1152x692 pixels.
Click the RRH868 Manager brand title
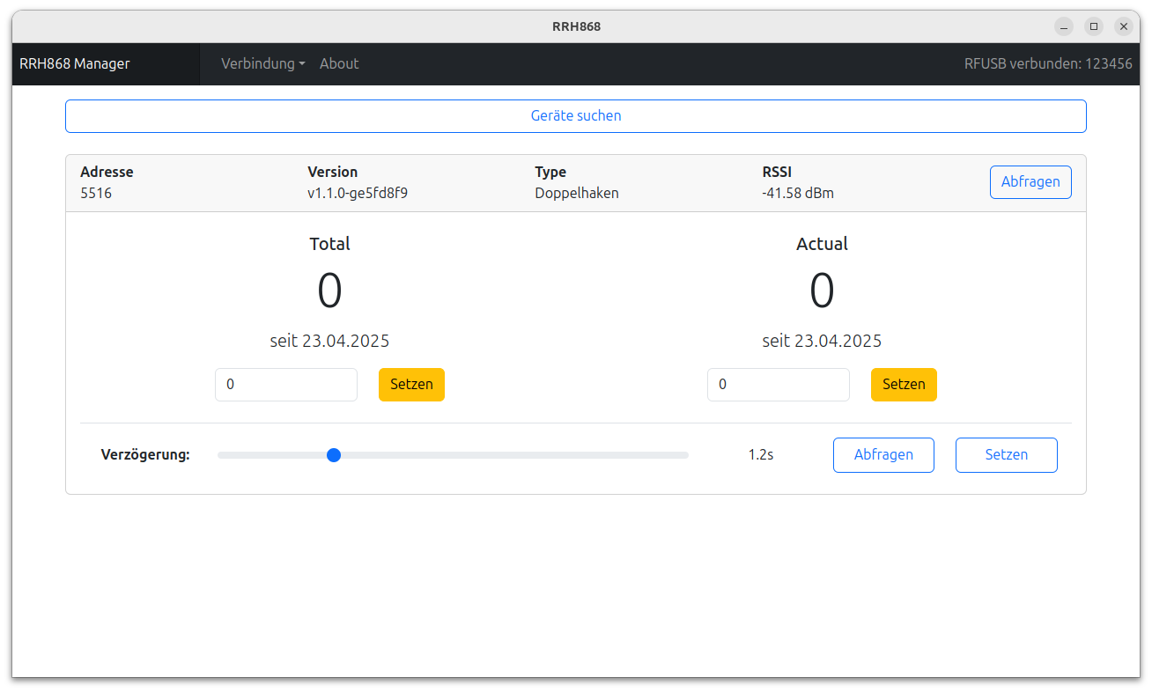tap(75, 63)
